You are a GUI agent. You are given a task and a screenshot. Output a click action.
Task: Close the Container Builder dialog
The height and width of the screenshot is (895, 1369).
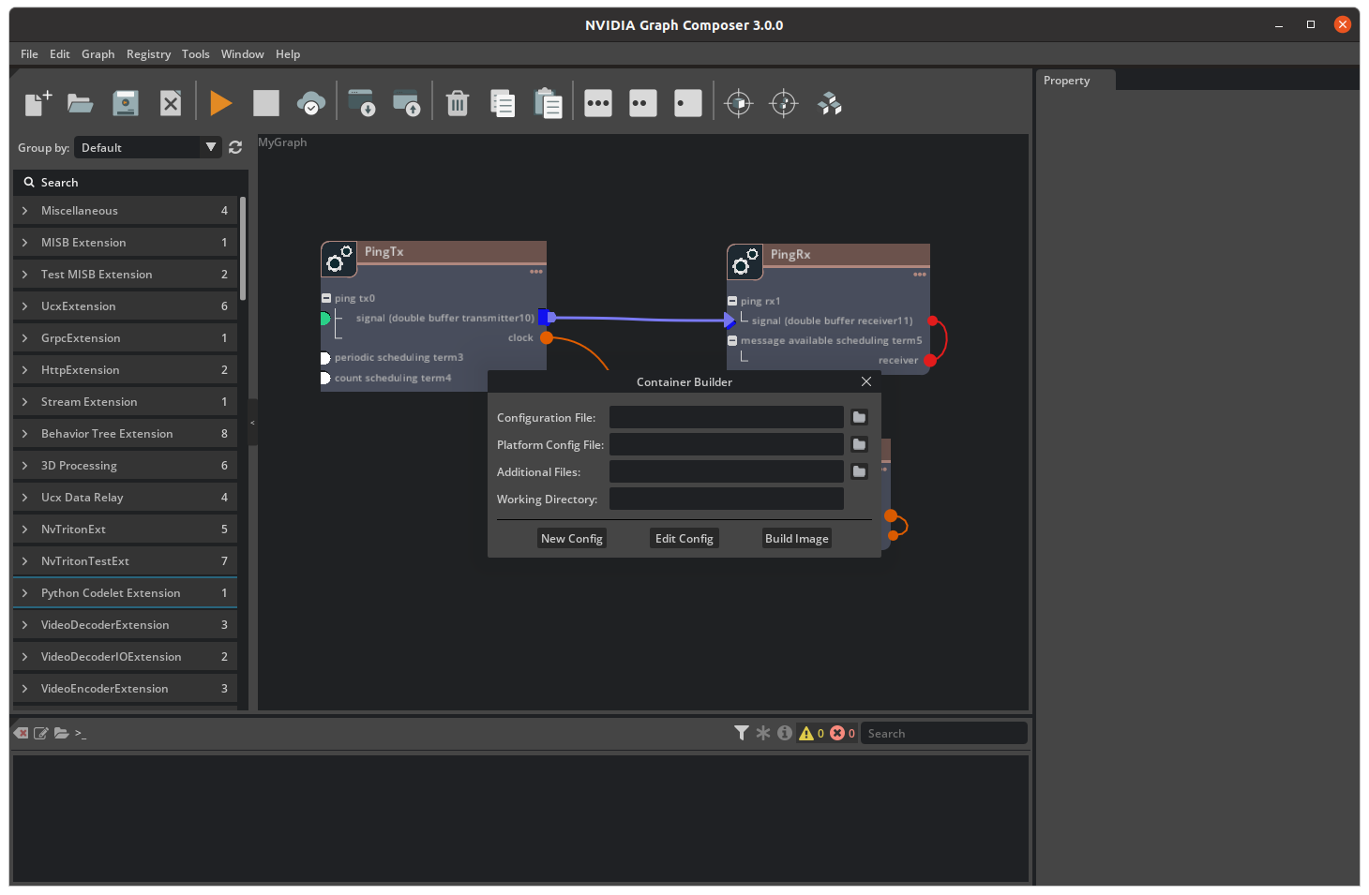pyautogui.click(x=866, y=381)
